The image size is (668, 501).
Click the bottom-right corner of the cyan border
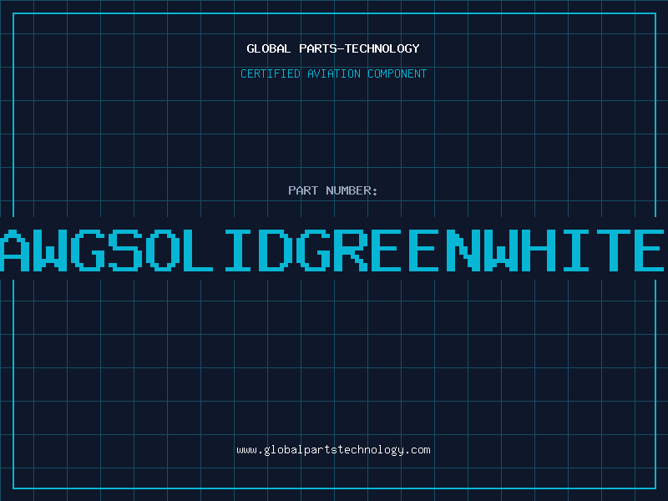coord(654,488)
